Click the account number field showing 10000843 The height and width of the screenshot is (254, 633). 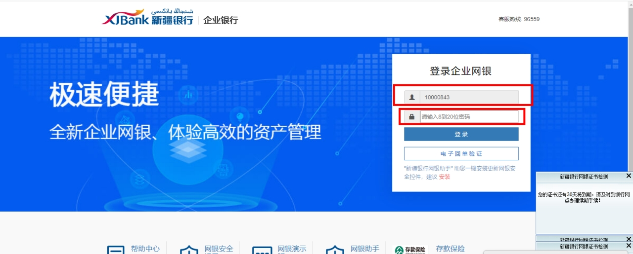click(469, 97)
